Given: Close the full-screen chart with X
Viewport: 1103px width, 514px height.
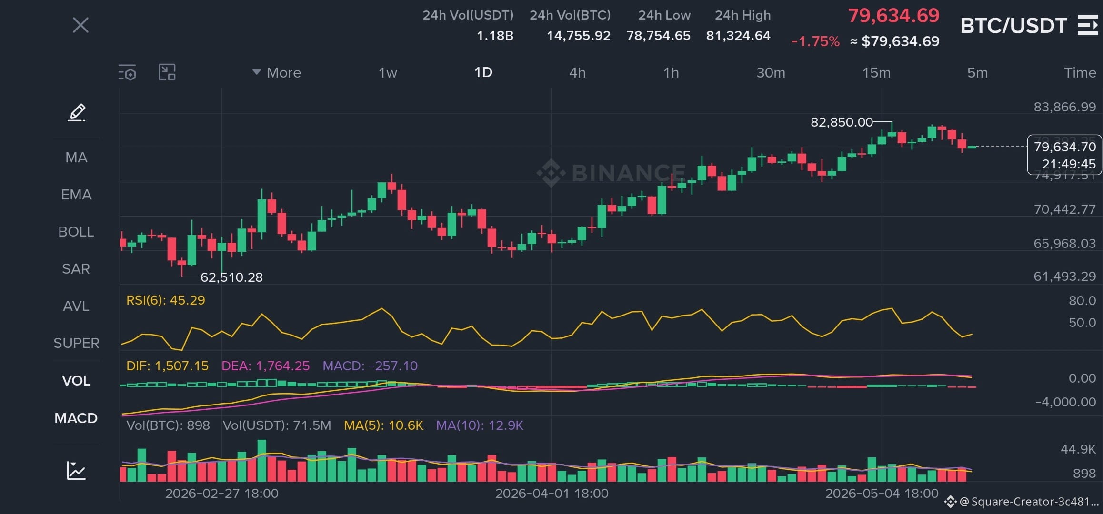Looking at the screenshot, I should 80,25.
